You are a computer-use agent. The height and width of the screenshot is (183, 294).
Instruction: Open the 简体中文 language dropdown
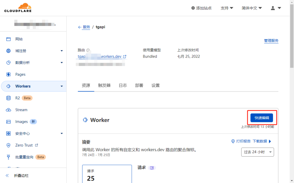pyautogui.click(x=252, y=8)
